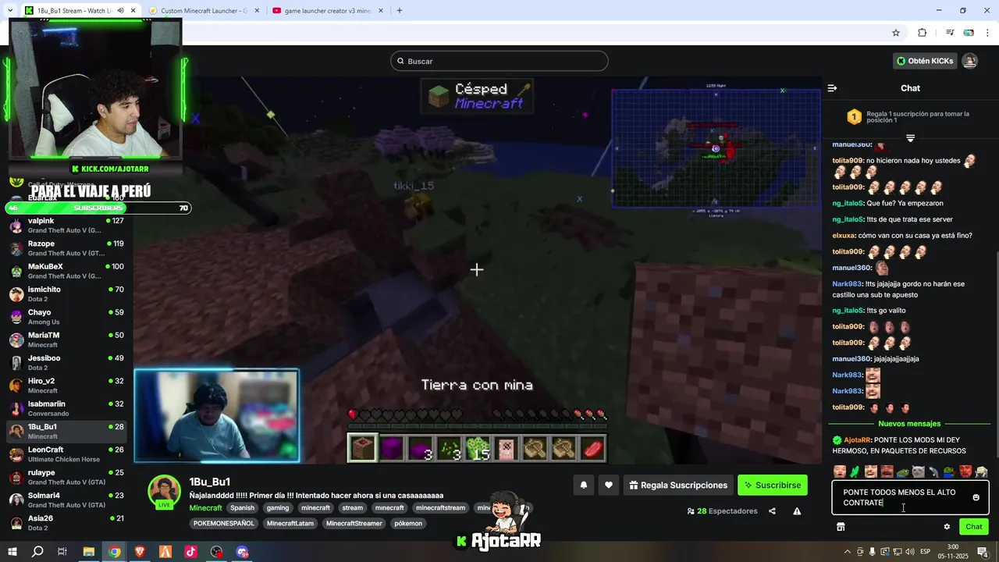This screenshot has height=562, width=999.
Task: Open 1Bu_Bu1 streamer avatar
Action: click(165, 492)
